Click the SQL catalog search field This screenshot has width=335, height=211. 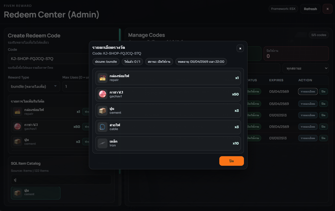click(61, 180)
